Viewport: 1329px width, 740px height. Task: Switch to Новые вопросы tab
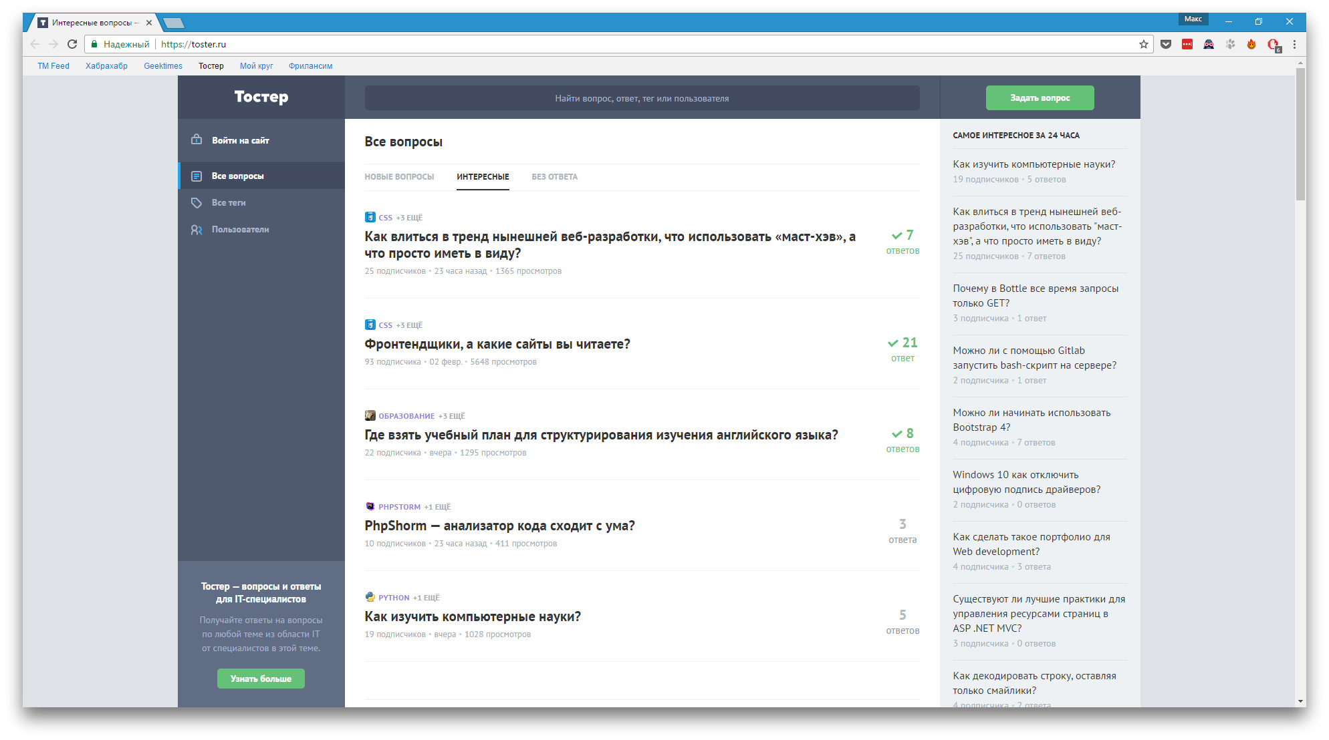pyautogui.click(x=399, y=177)
